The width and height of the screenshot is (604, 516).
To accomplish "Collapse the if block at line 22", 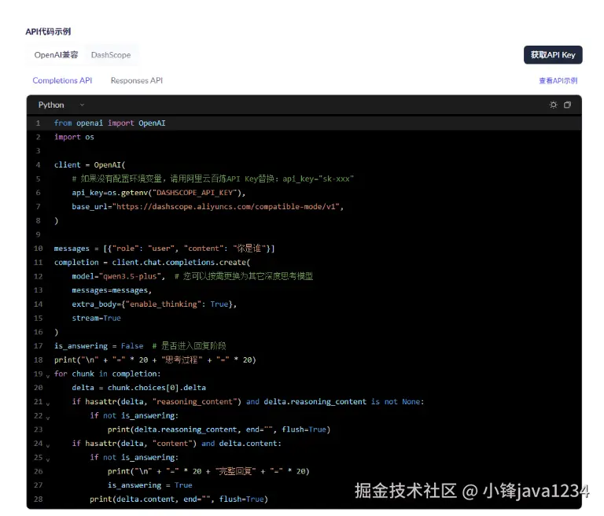I will coord(48,417).
